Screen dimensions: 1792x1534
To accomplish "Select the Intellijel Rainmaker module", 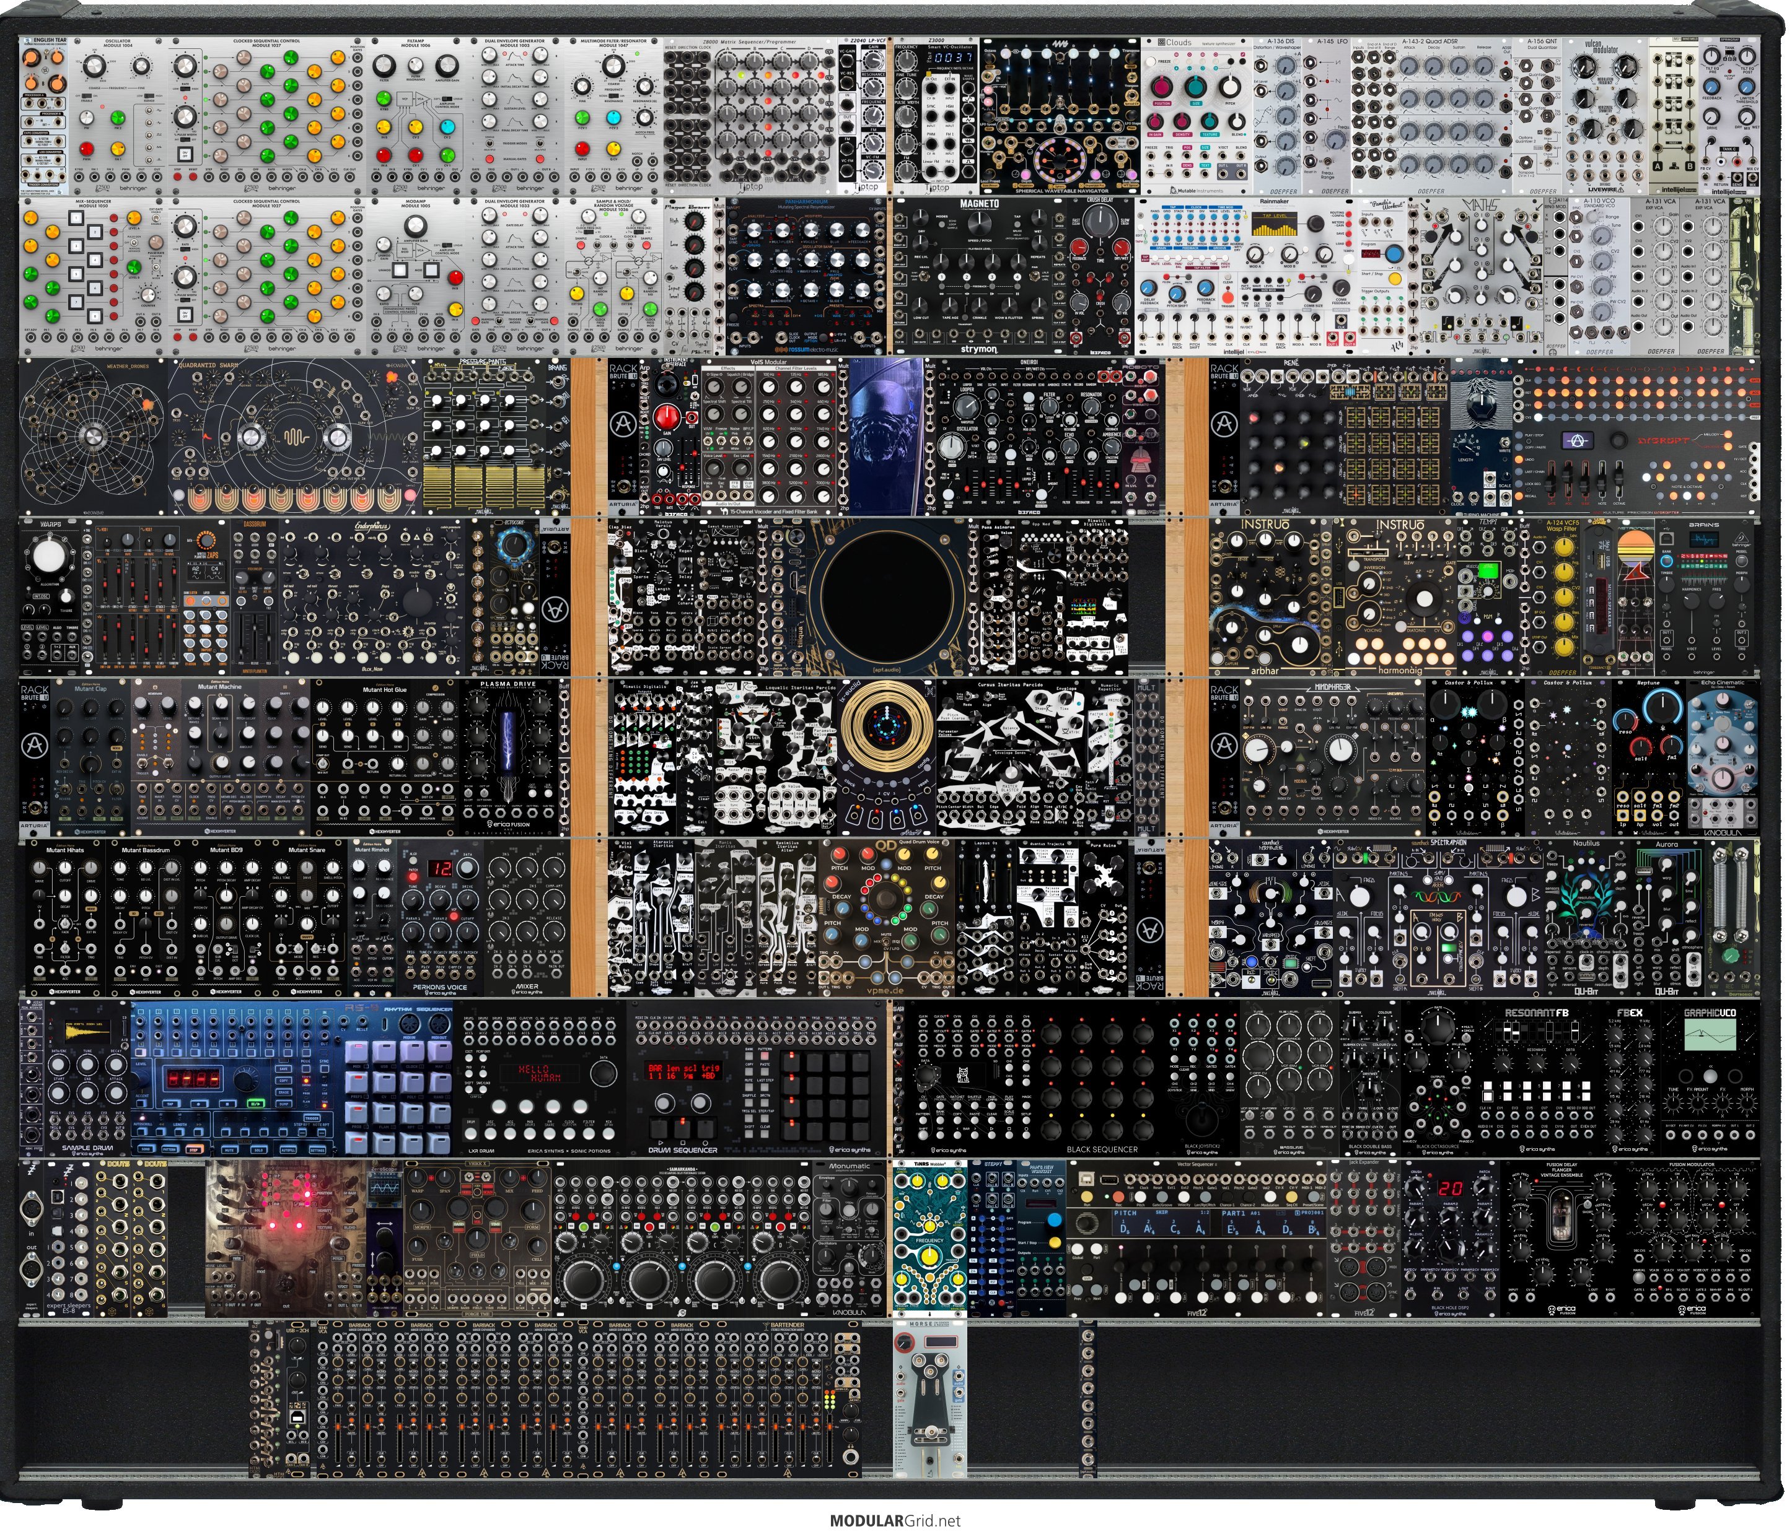I will [x=1245, y=277].
